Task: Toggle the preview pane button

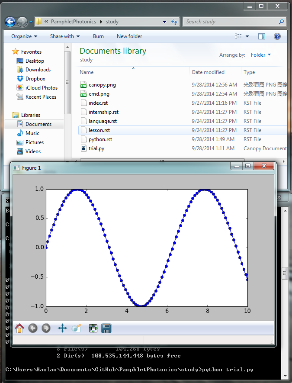Action: click(261, 36)
